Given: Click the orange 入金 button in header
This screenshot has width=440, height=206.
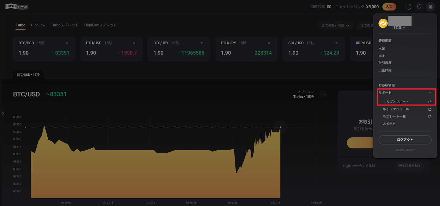Looking at the screenshot, I should 389,7.
